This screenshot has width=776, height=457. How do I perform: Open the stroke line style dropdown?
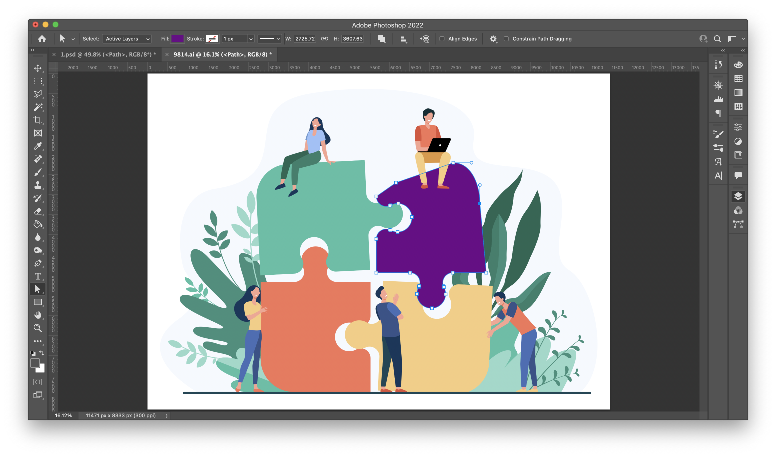(269, 39)
